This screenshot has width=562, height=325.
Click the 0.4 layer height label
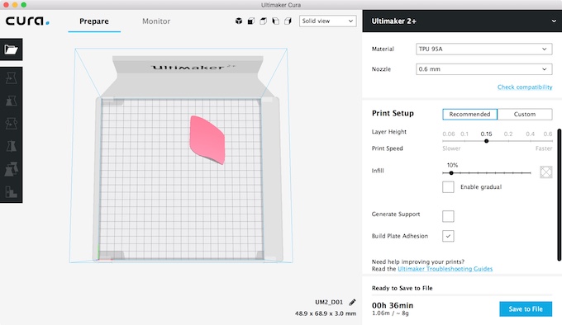click(530, 134)
